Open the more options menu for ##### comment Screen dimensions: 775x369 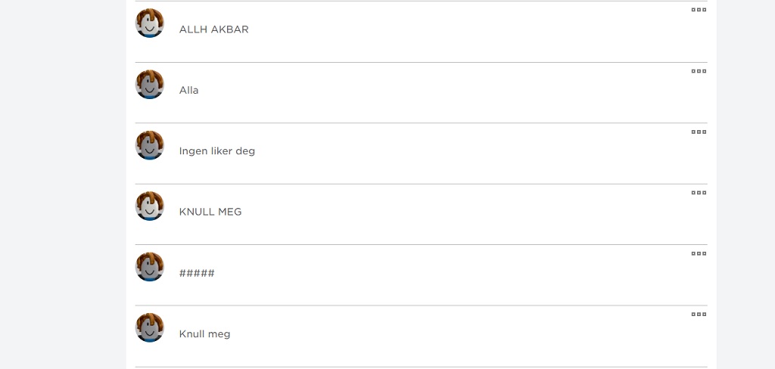[x=699, y=253]
